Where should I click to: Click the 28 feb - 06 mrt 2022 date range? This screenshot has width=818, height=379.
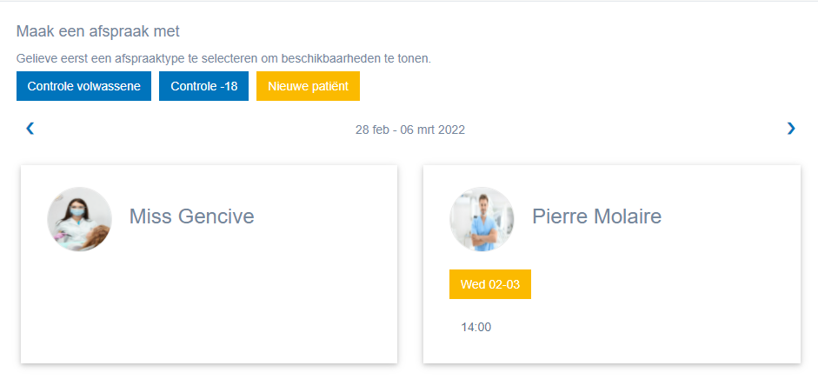point(409,130)
